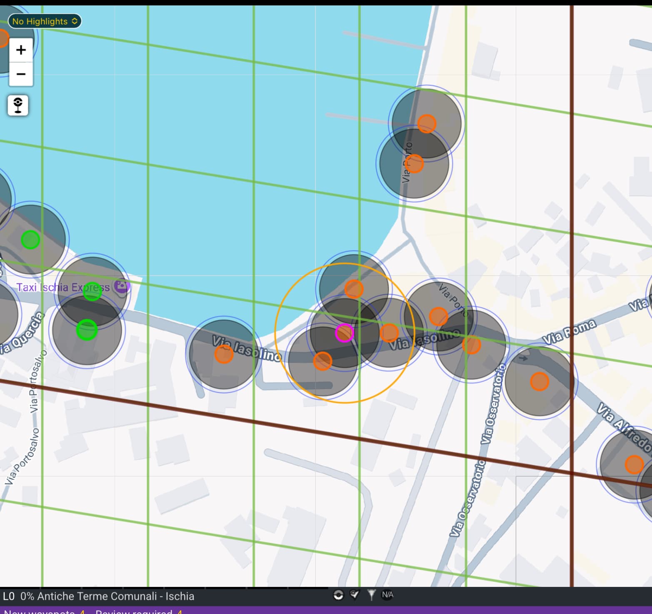Select the orange marker below Via Roma
The width and height of the screenshot is (652, 614).
540,381
